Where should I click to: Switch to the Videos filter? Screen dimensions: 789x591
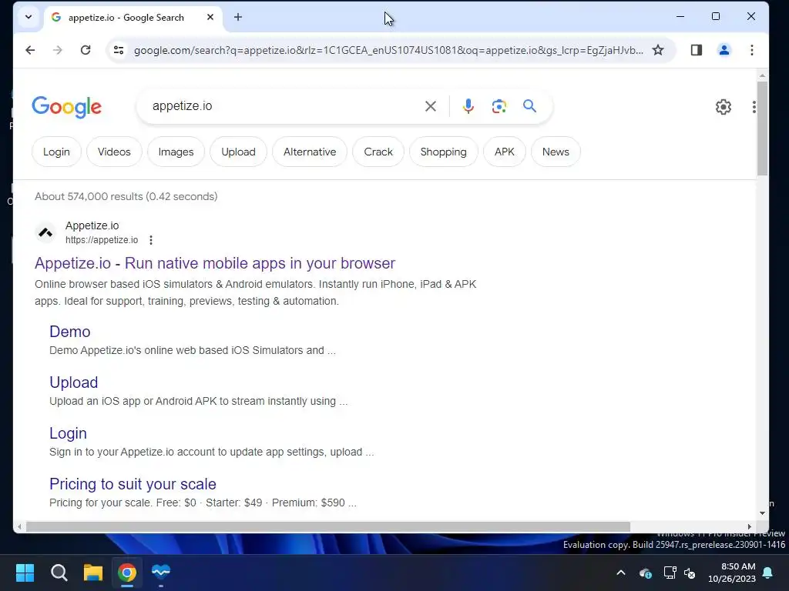pos(114,152)
